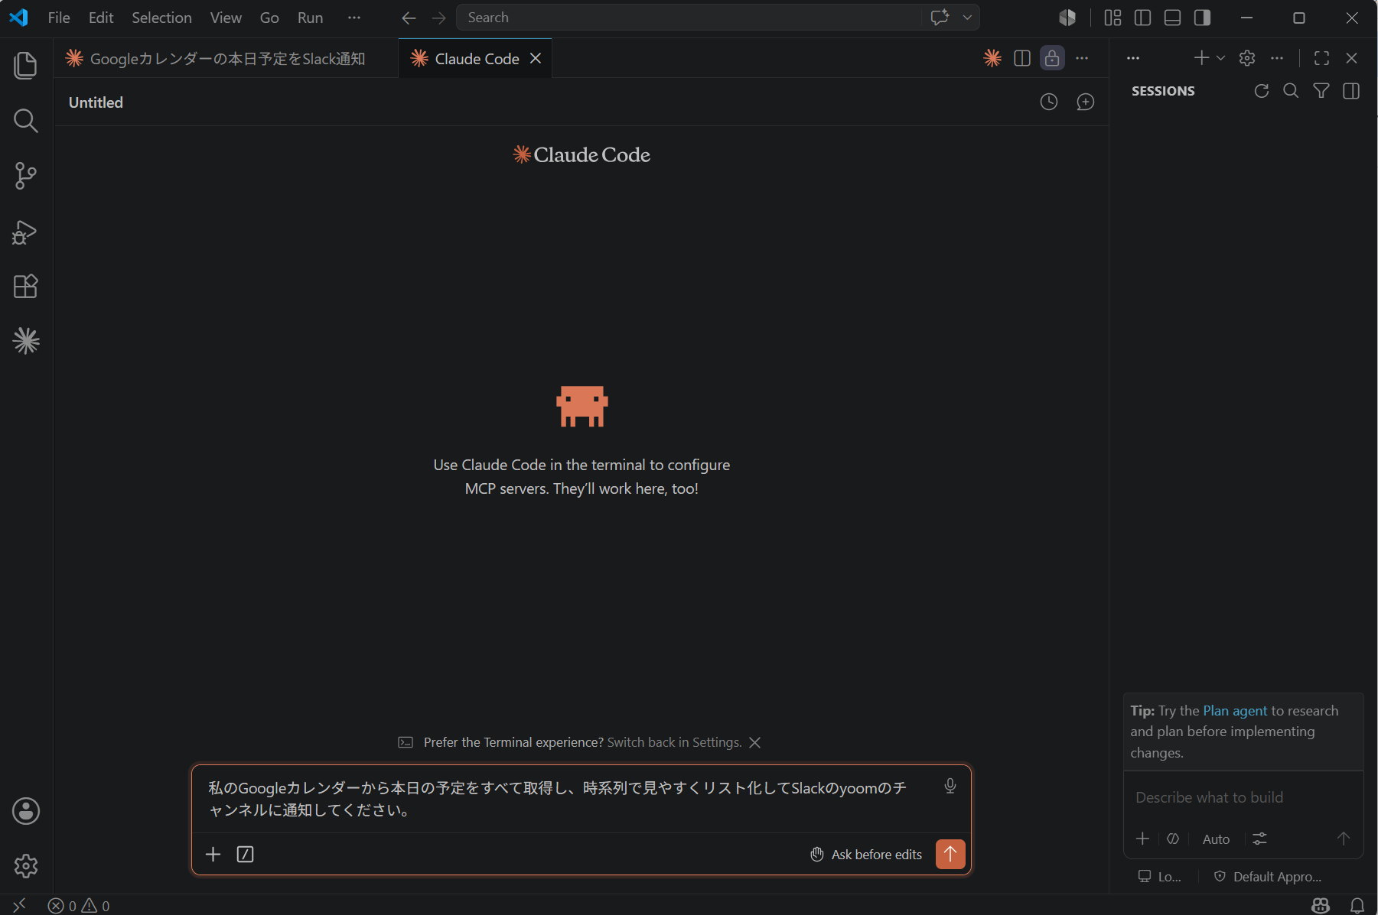The width and height of the screenshot is (1378, 915).
Task: Open sessions panel ellipsis at far left
Action: [x=1133, y=58]
